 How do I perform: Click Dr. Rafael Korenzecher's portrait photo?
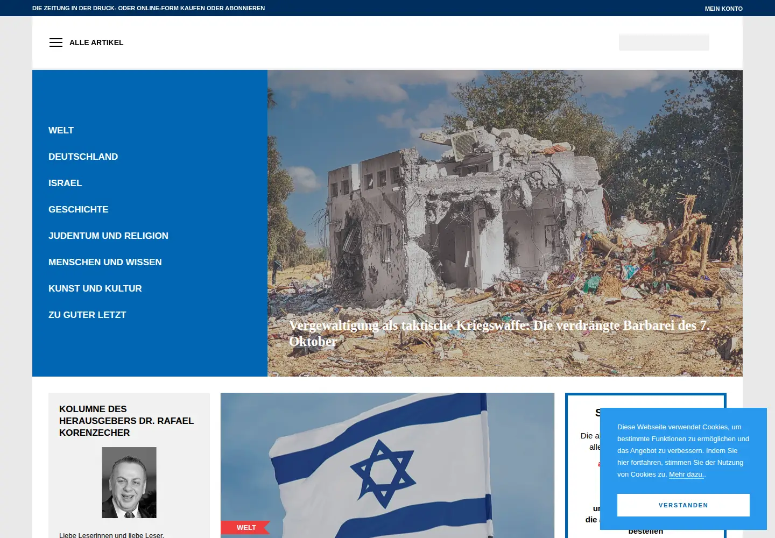click(x=129, y=483)
